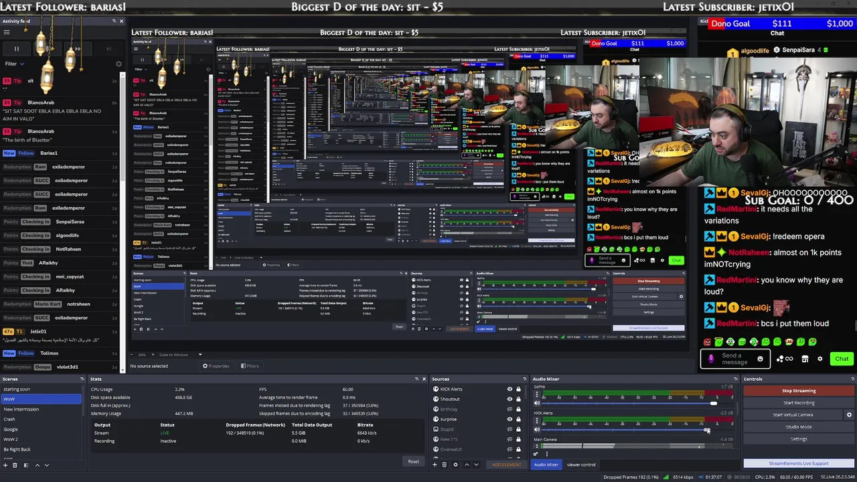Delete the selected scene with trash icon

point(16,465)
